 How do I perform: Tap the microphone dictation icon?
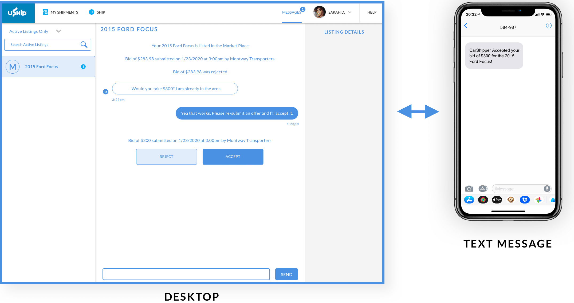(x=547, y=189)
